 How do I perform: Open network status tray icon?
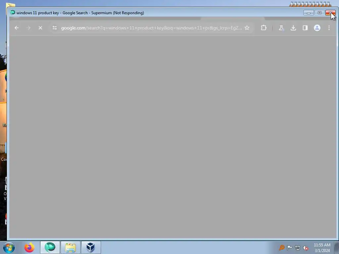pyautogui.click(x=298, y=248)
